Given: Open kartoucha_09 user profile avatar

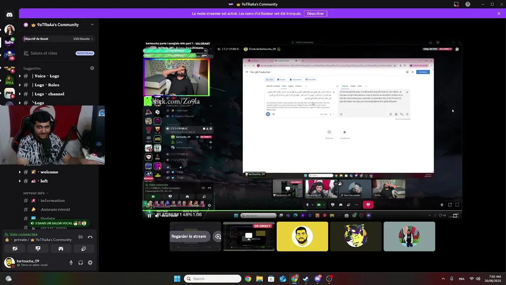Looking at the screenshot, I should click(9, 262).
